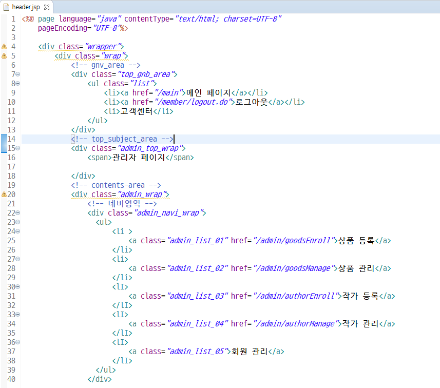Collapse the fold at line 24

coord(18,231)
